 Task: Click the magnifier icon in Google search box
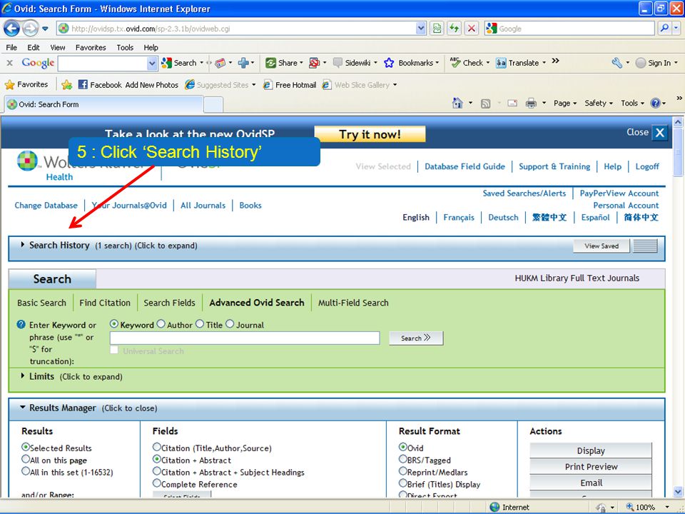664,29
